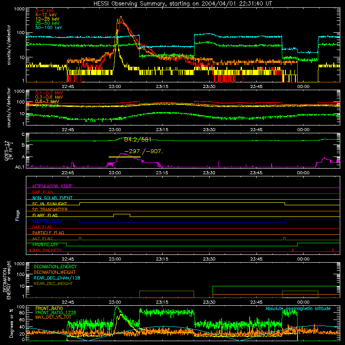Select the green '25-50 keV' legend label
This screenshot has width=345, height=345.
pyautogui.click(x=47, y=23)
